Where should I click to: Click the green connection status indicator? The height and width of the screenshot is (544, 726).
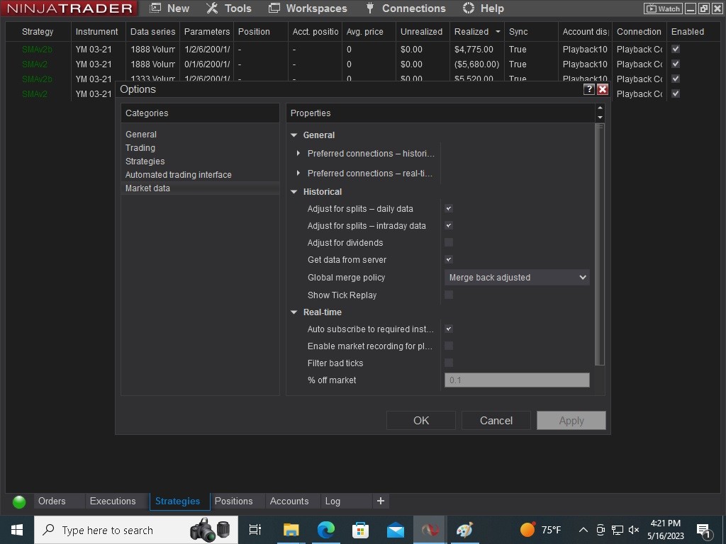pos(19,502)
